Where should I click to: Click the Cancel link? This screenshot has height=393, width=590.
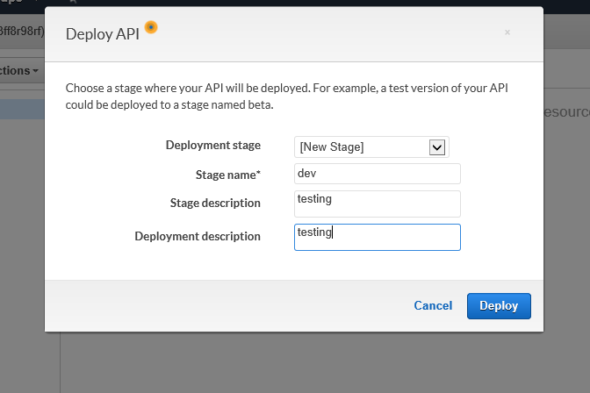click(433, 305)
